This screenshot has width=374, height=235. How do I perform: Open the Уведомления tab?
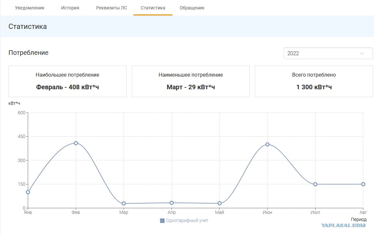click(30, 8)
